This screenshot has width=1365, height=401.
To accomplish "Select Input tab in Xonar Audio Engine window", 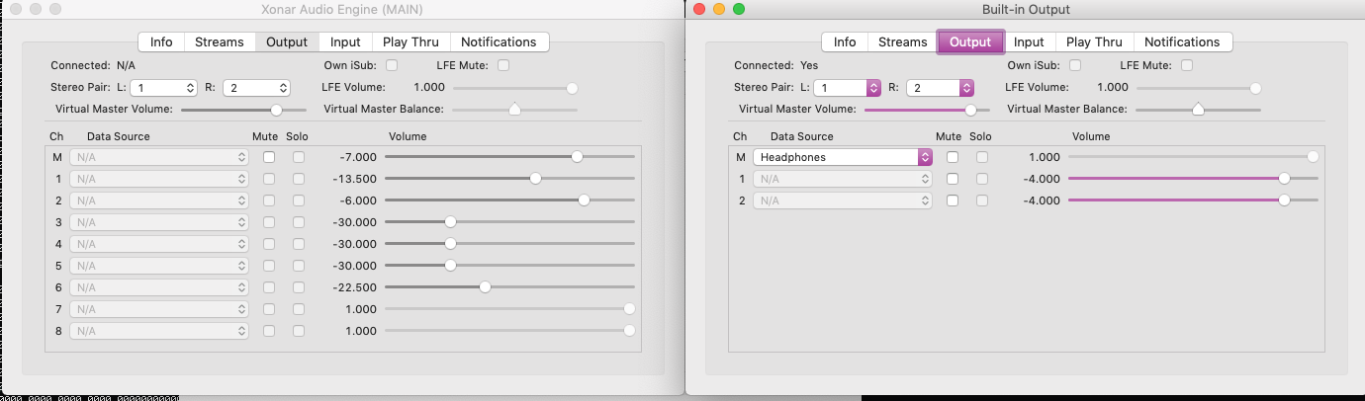I will (x=345, y=42).
